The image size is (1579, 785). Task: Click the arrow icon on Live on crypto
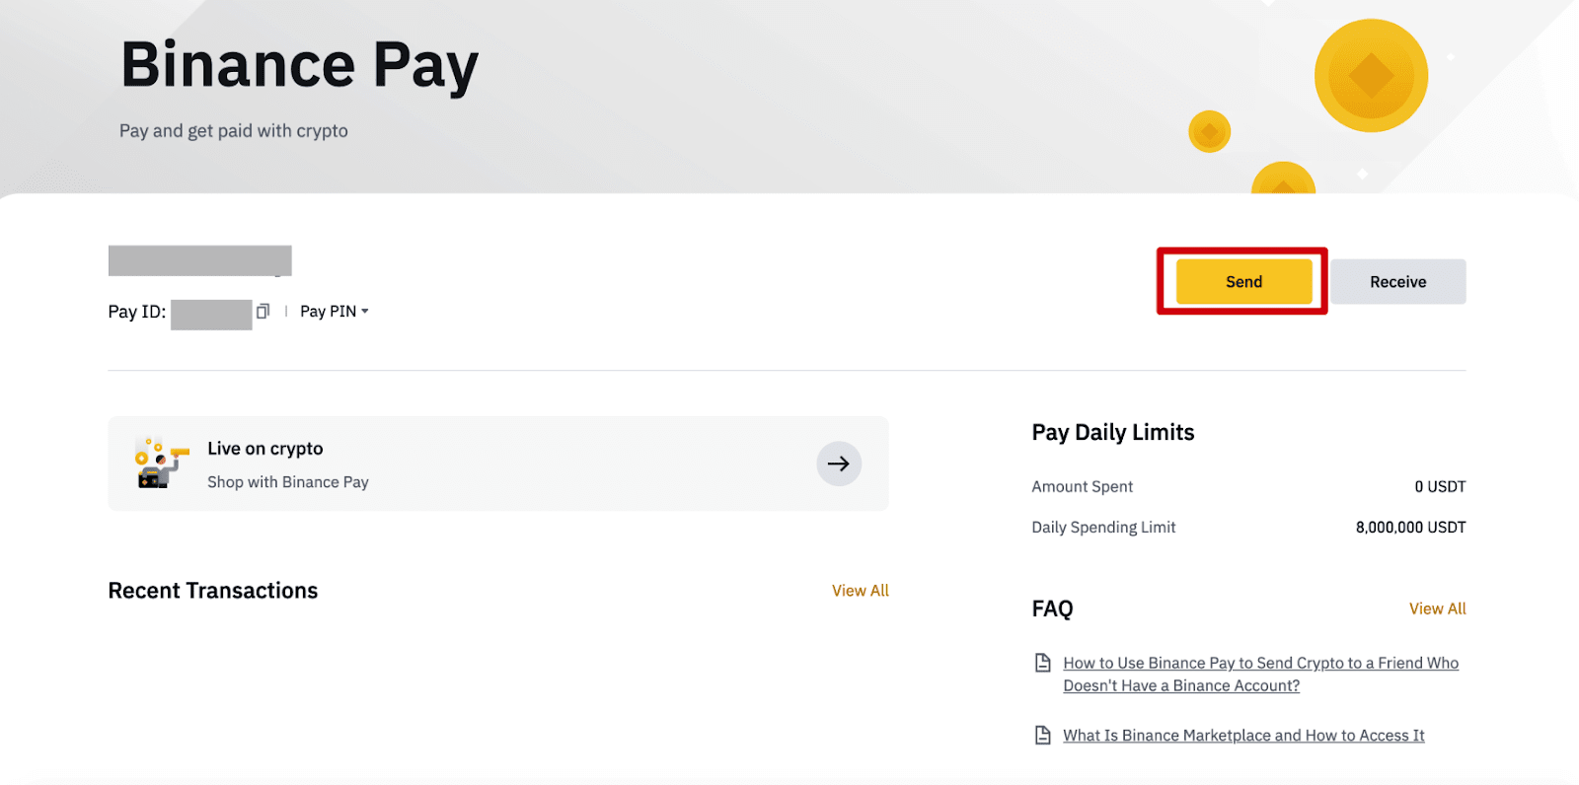[x=839, y=464]
